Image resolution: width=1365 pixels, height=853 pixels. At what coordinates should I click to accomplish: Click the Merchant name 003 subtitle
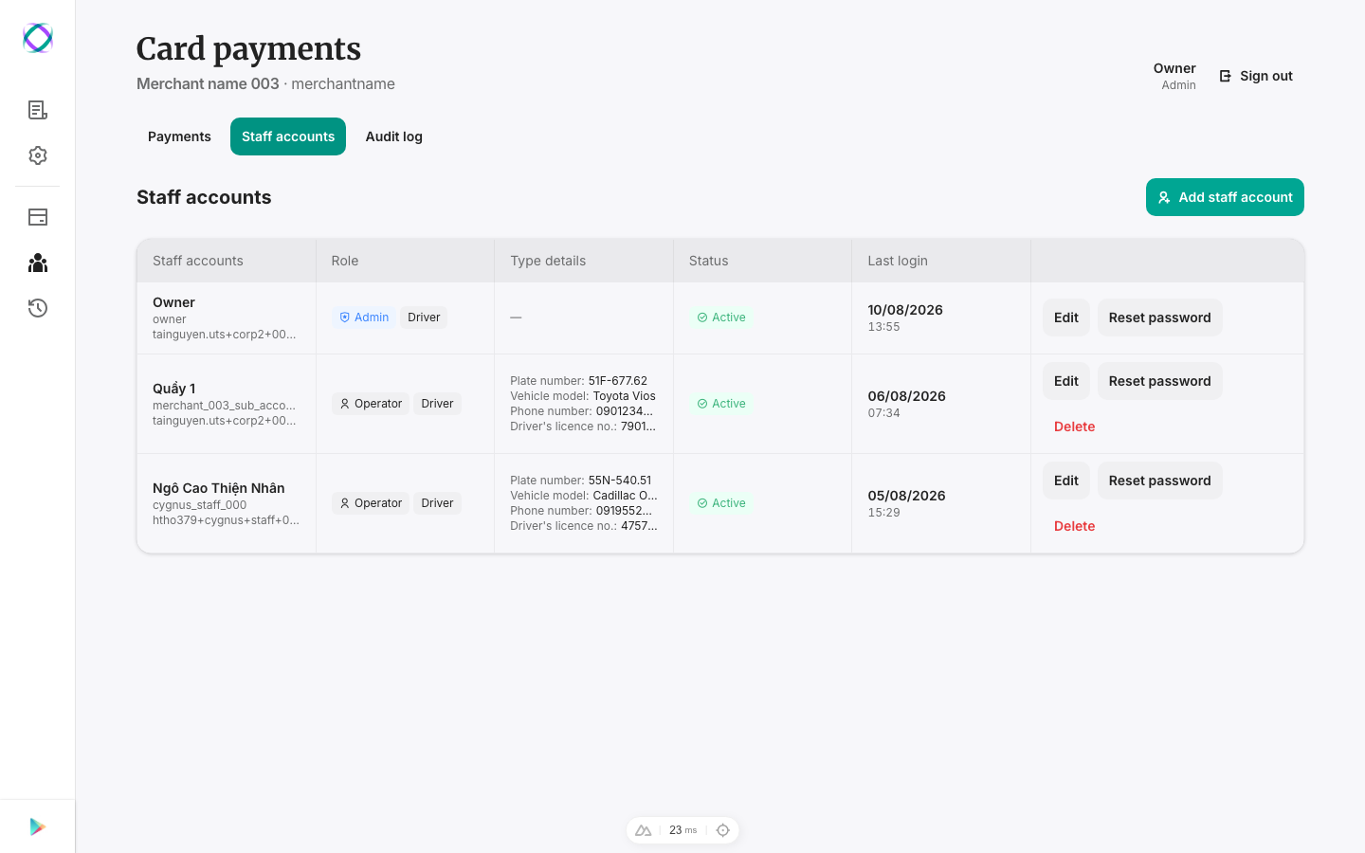(208, 83)
